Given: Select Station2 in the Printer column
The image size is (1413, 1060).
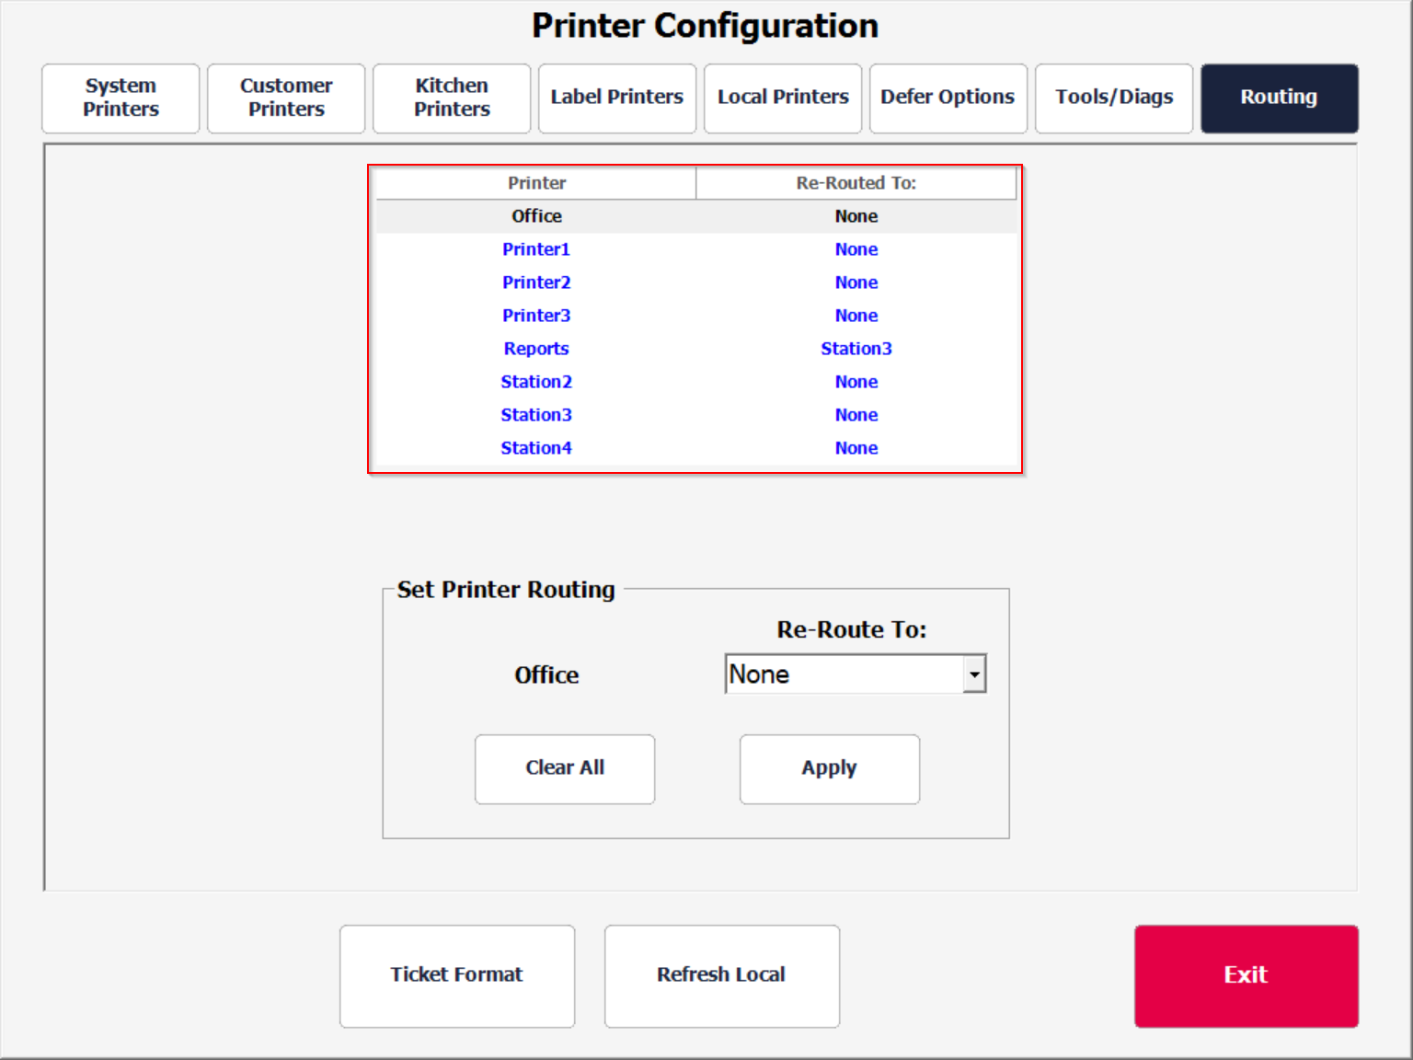Looking at the screenshot, I should coord(536,382).
